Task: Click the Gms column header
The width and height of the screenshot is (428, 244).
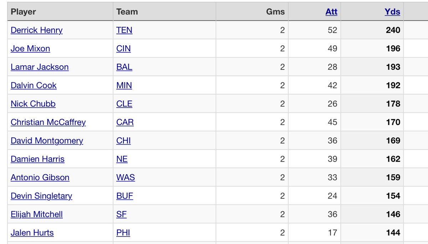Action: 275,12
